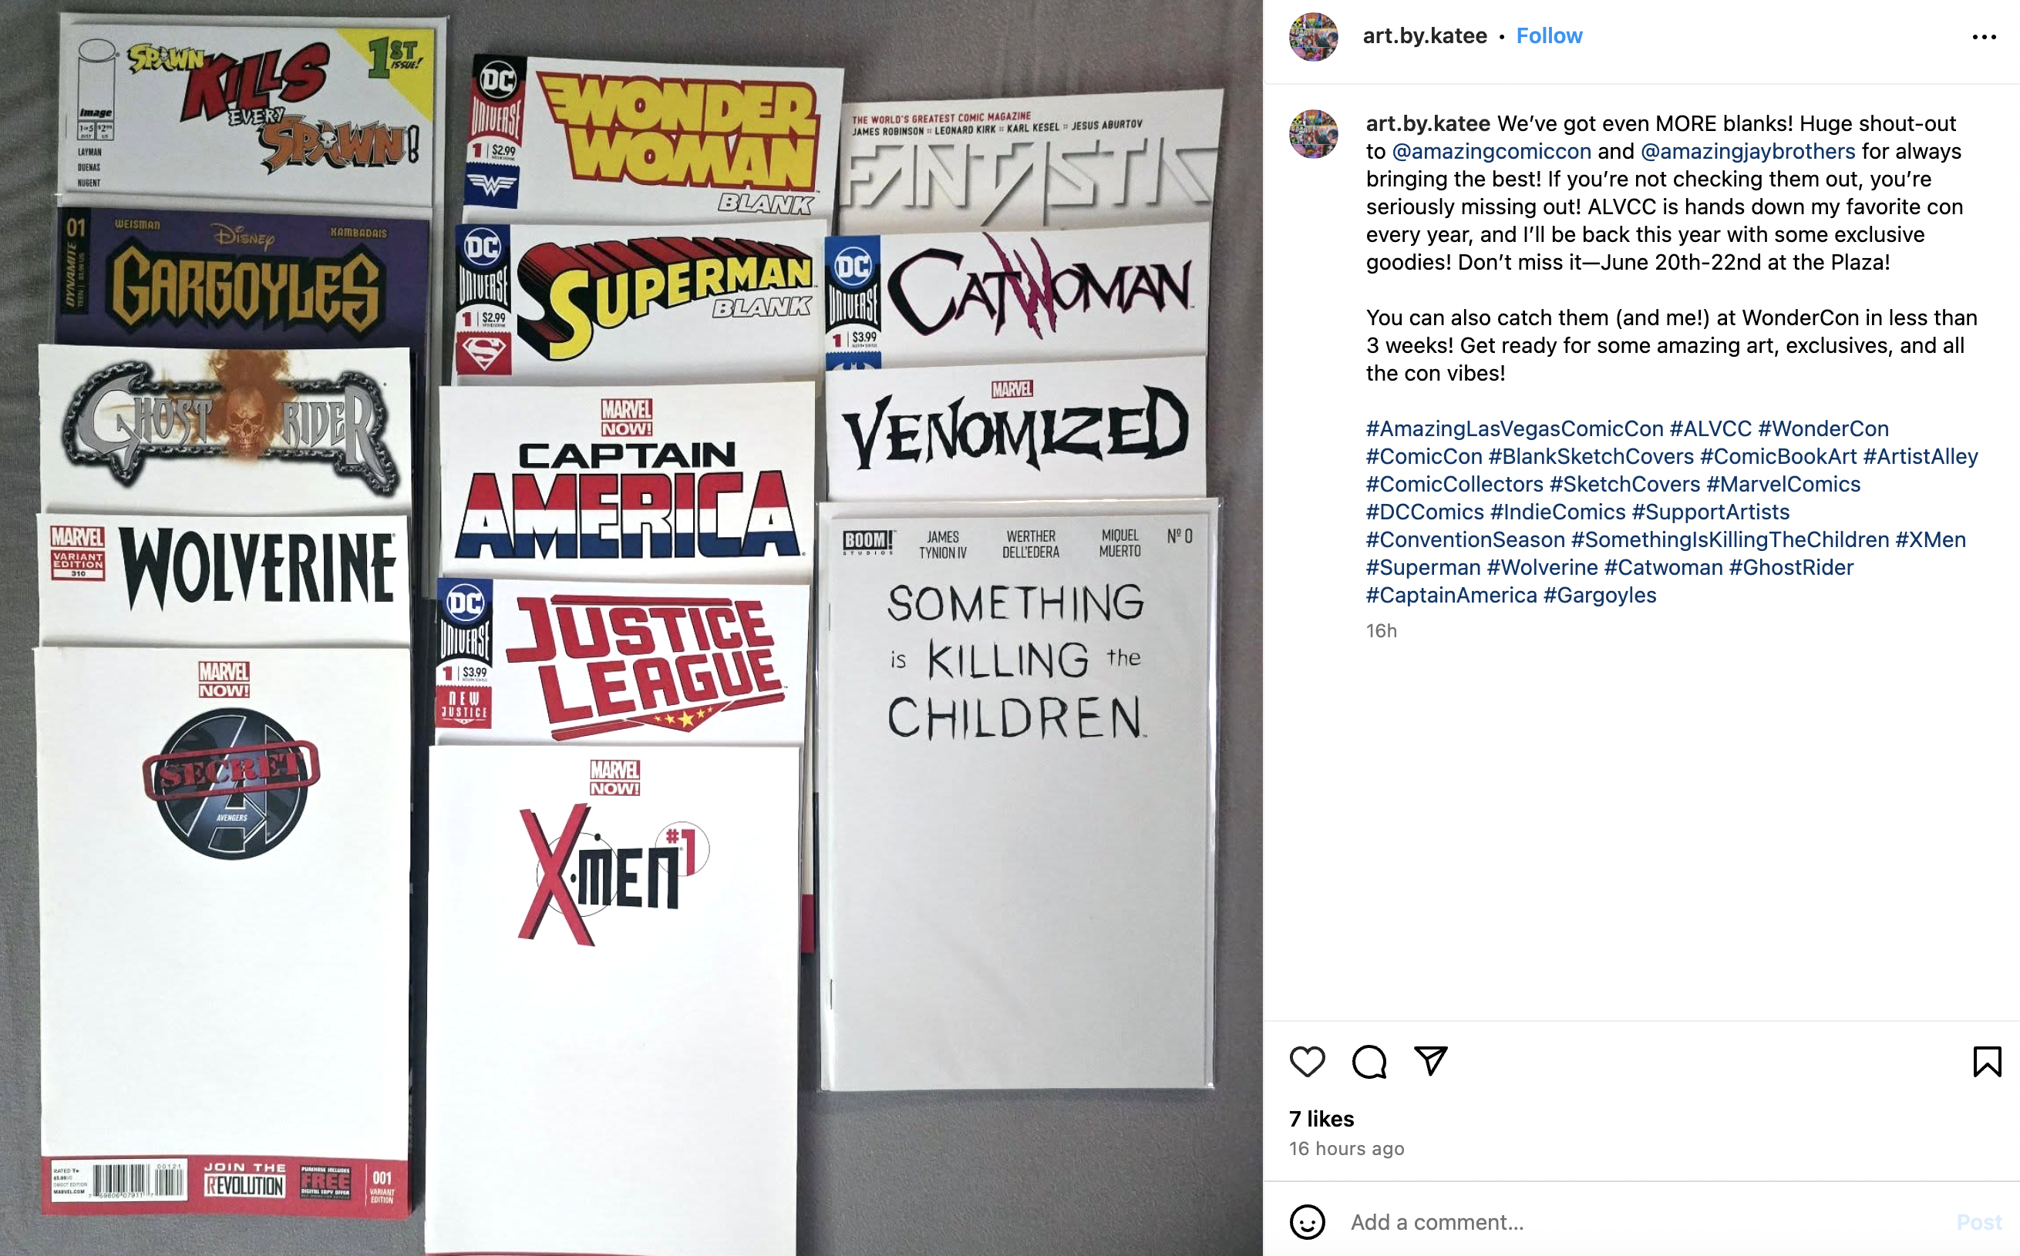The image size is (2020, 1256).
Task: Click avatar beside the caption text
Action: pyautogui.click(x=1313, y=134)
